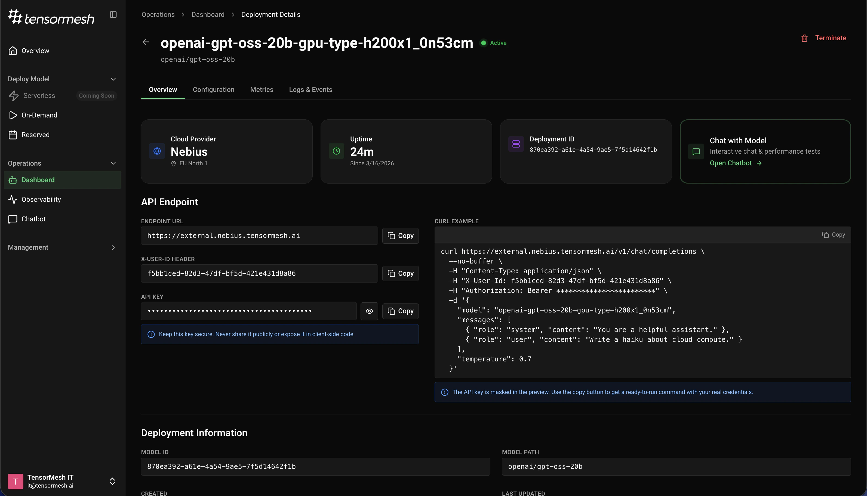Open the TensorMesh IT account switcher

point(112,481)
